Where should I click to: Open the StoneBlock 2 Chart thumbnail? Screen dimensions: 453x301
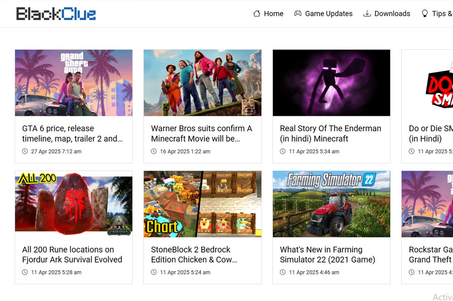click(202, 204)
